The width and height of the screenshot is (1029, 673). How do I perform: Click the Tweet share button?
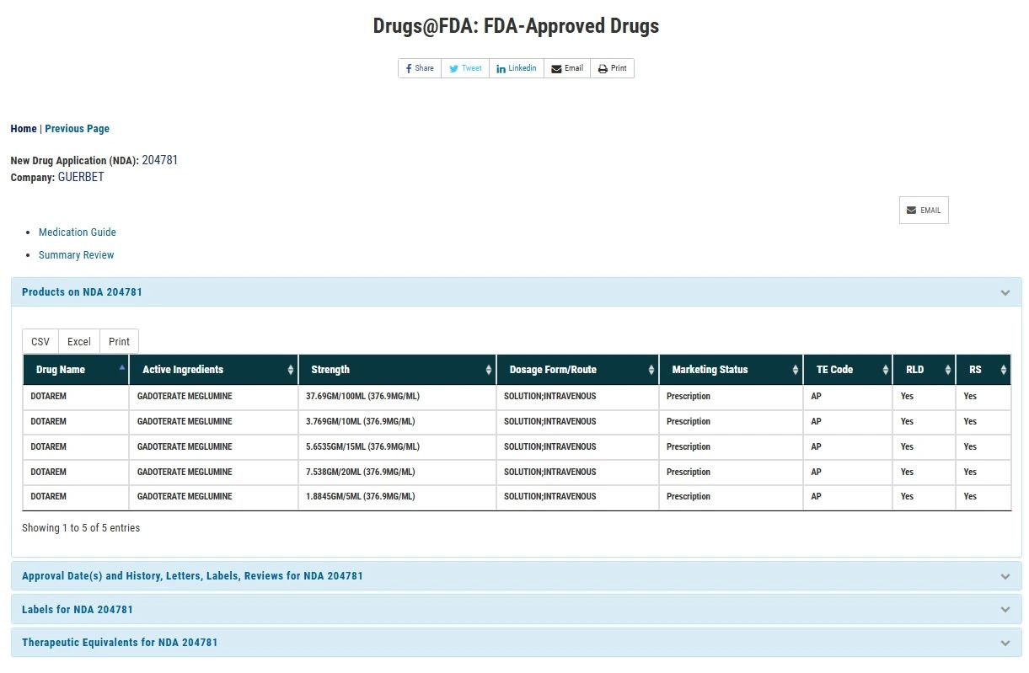tap(465, 68)
